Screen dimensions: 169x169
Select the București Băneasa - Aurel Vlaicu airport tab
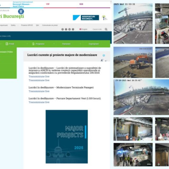[23, 4]
